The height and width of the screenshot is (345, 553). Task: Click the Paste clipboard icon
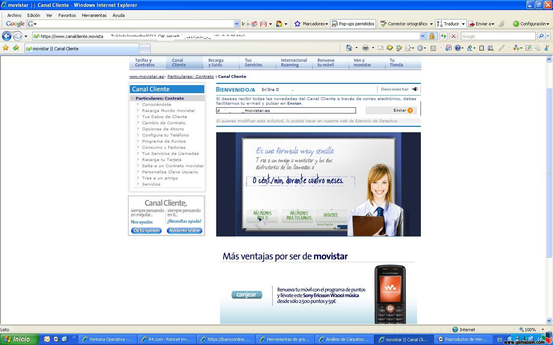click(481, 48)
